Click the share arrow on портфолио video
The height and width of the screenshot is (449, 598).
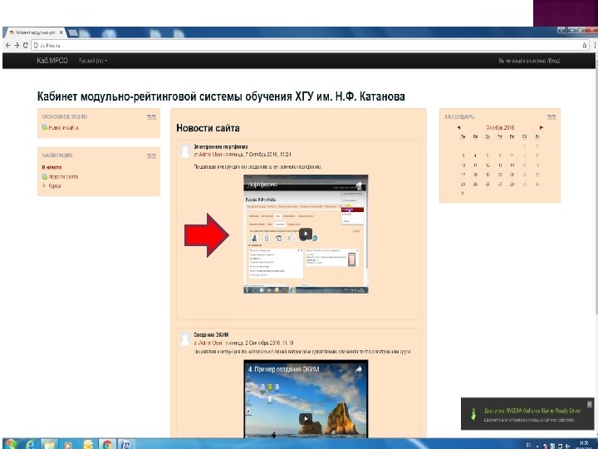[x=359, y=185]
